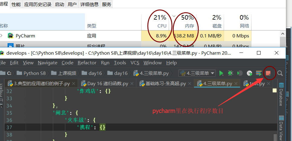Sort Task Manager by 内存 column
This screenshot has width=292, height=141.
(183, 21)
